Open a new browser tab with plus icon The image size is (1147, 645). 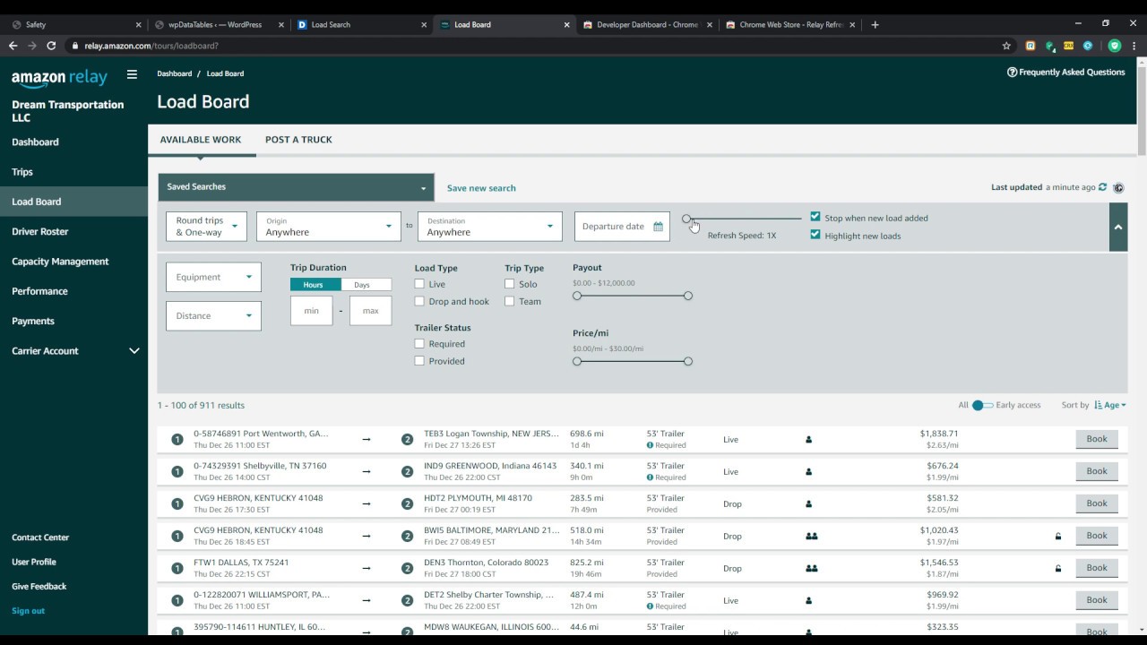(x=875, y=24)
